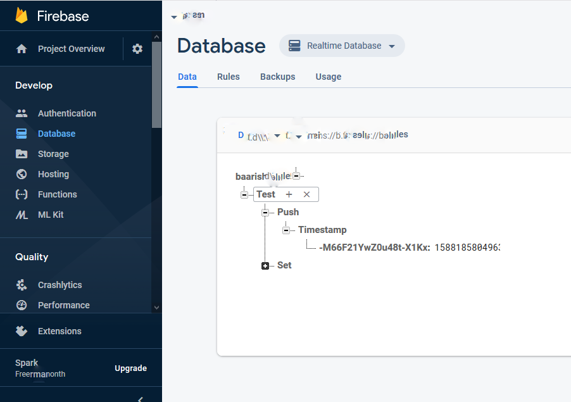The width and height of the screenshot is (571, 402).
Task: Open Authentication in sidebar
Action: point(67,113)
